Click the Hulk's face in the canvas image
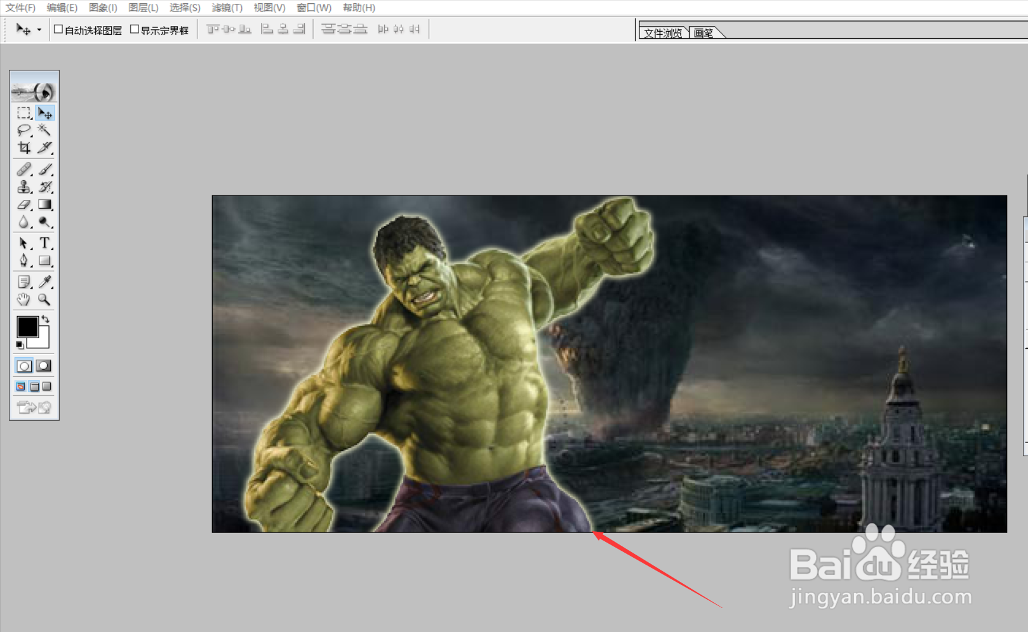Image resolution: width=1028 pixels, height=632 pixels. pyautogui.click(x=420, y=279)
